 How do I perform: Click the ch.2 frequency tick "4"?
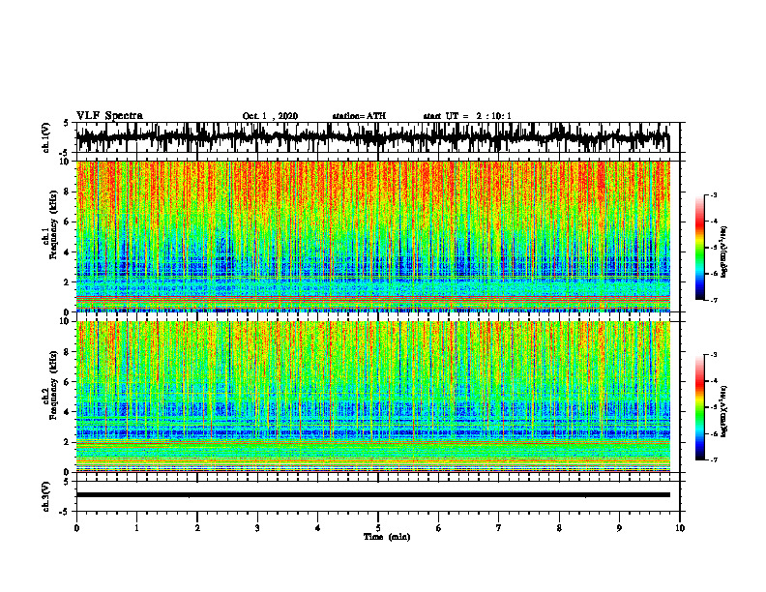pyautogui.click(x=67, y=412)
